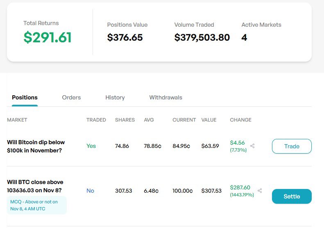Select the Positions Value amount $376.65

tap(125, 37)
